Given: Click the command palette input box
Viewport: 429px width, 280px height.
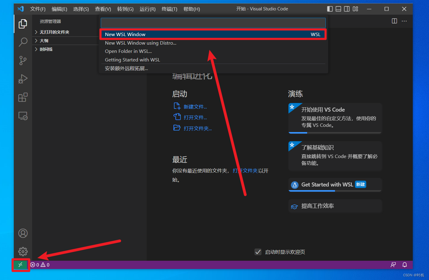Looking at the screenshot, I should point(213,23).
